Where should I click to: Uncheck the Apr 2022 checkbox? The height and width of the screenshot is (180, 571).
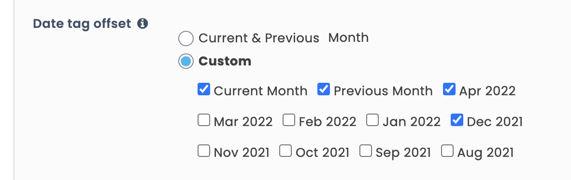[x=449, y=89]
